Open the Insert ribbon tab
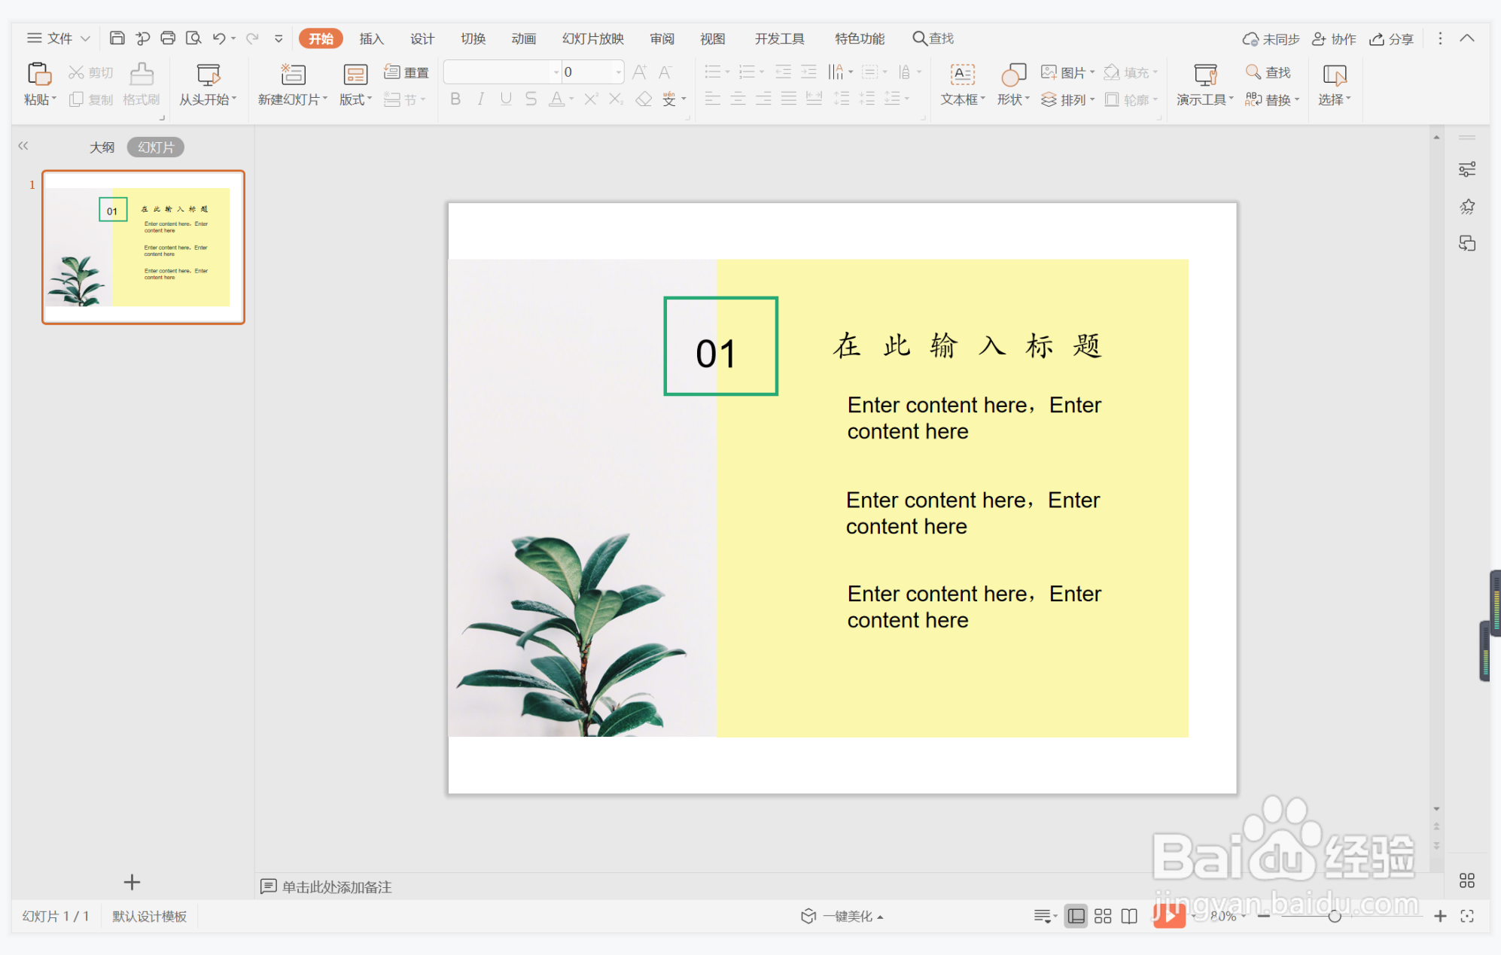1501x955 pixels. point(371,38)
